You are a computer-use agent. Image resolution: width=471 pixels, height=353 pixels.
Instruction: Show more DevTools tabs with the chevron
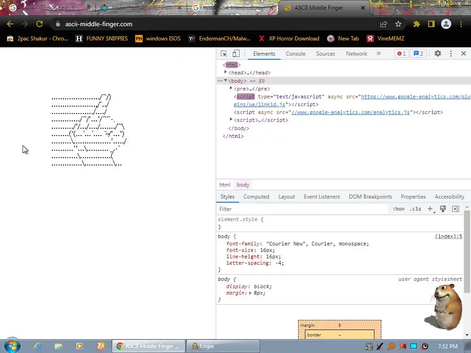pos(379,53)
